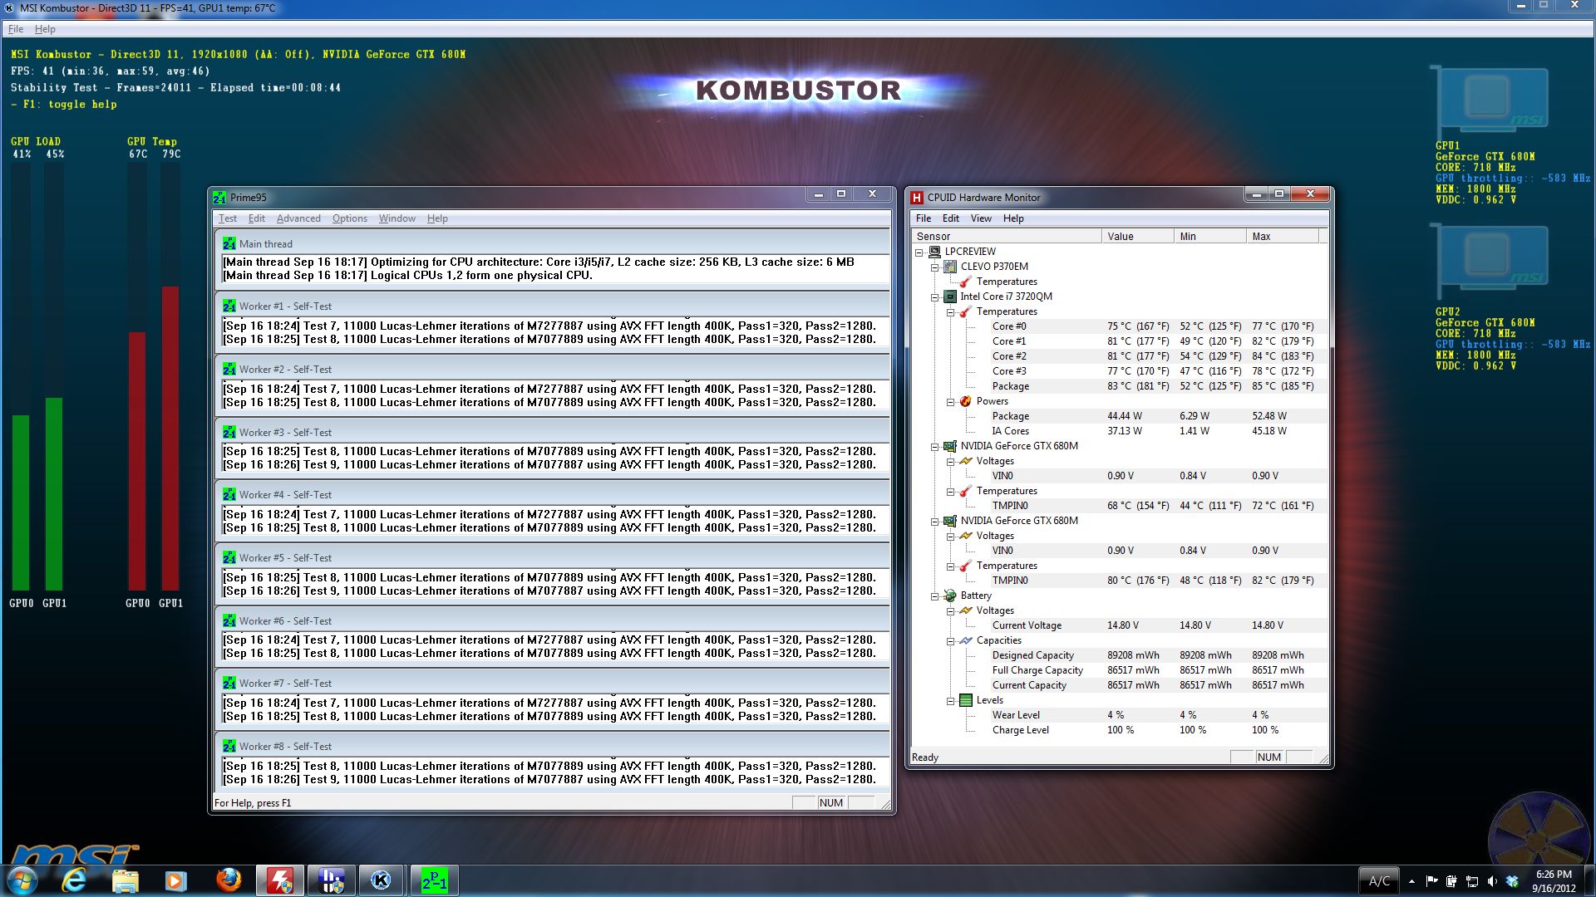Image resolution: width=1596 pixels, height=897 pixels.
Task: Collapse the CLEVO P370EM node
Action: coord(935,267)
